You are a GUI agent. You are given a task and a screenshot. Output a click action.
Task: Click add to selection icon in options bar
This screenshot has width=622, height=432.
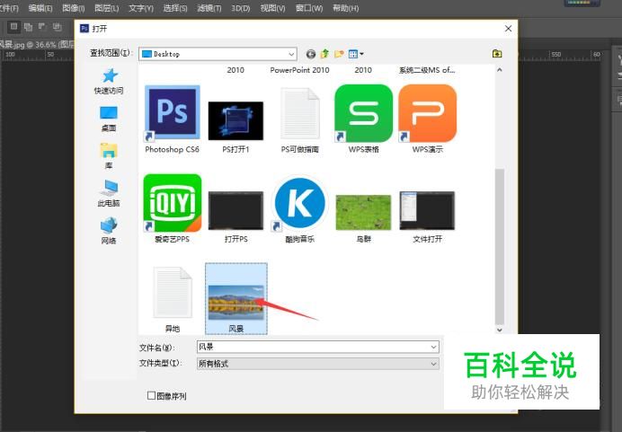[28, 27]
